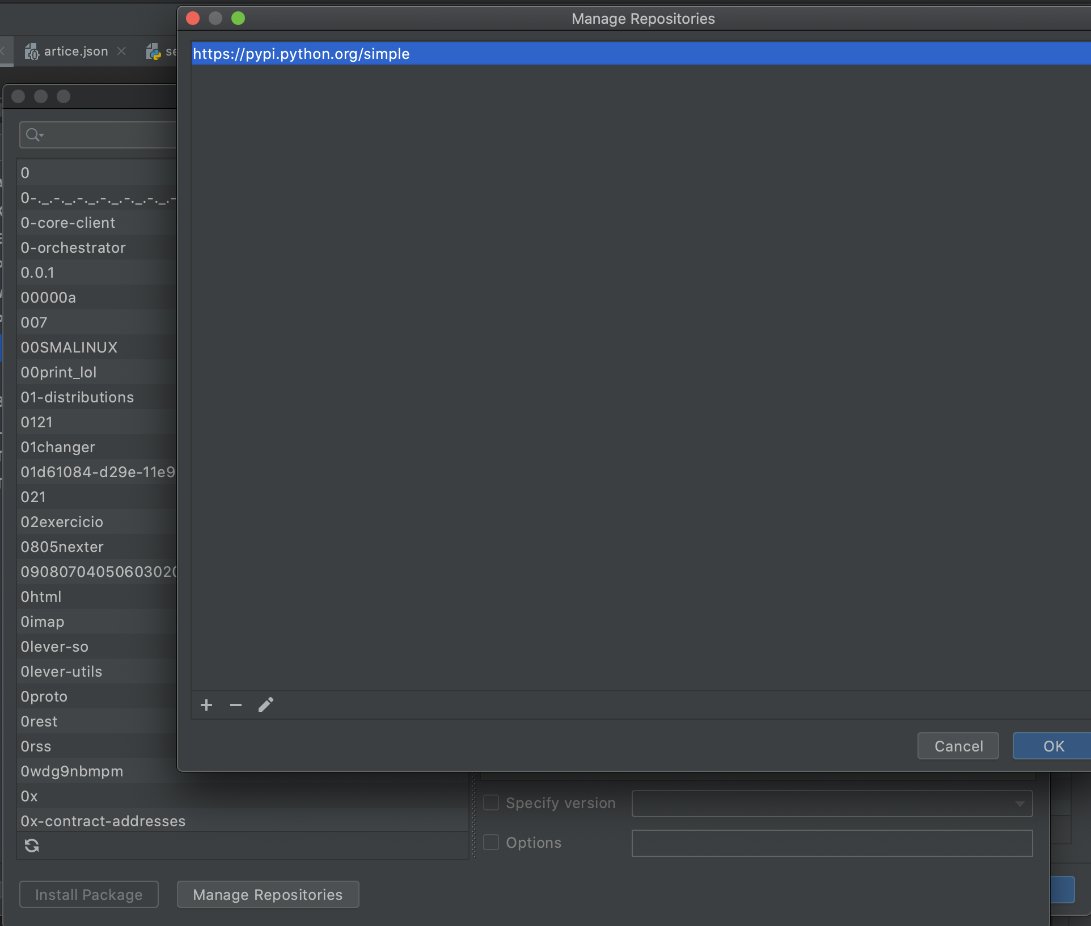Click the search magnifier icon
This screenshot has height=926, width=1091.
coord(33,135)
